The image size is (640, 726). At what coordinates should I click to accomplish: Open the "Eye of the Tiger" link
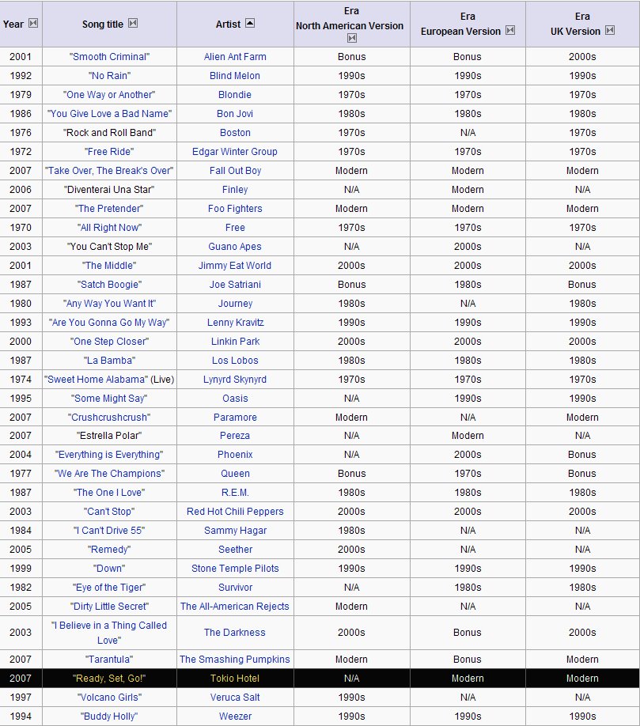tap(109, 588)
